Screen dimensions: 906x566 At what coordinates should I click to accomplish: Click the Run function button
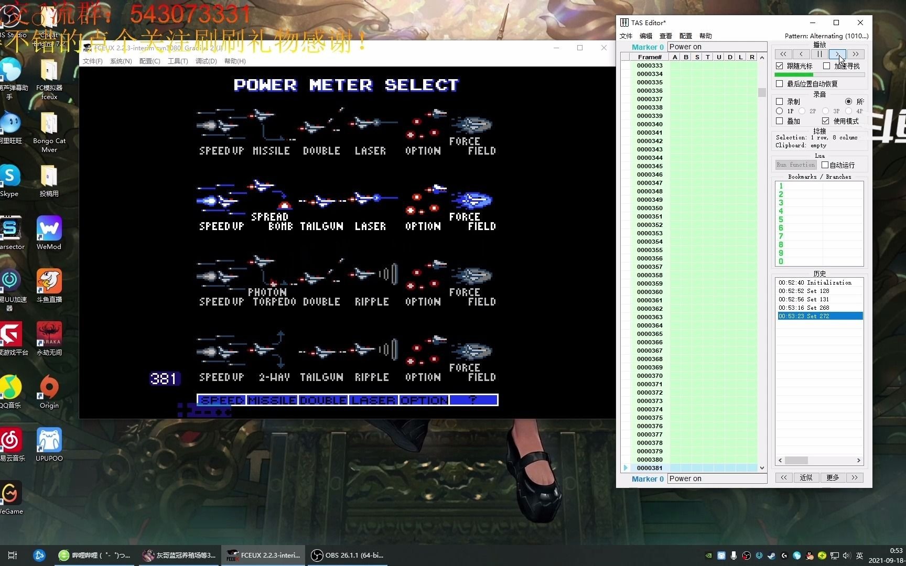(x=796, y=165)
